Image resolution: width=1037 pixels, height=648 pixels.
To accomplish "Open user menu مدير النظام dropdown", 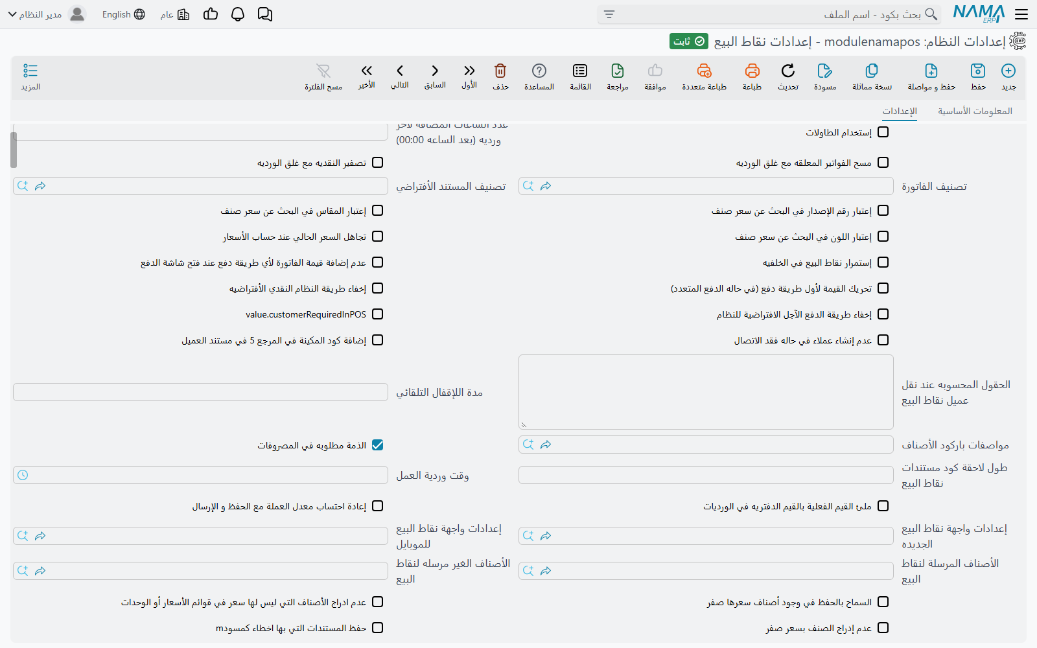I will (47, 14).
